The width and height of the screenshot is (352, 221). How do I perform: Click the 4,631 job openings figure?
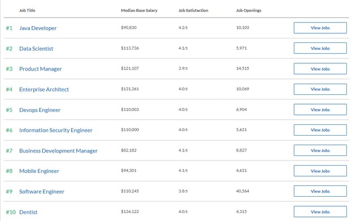241,171
